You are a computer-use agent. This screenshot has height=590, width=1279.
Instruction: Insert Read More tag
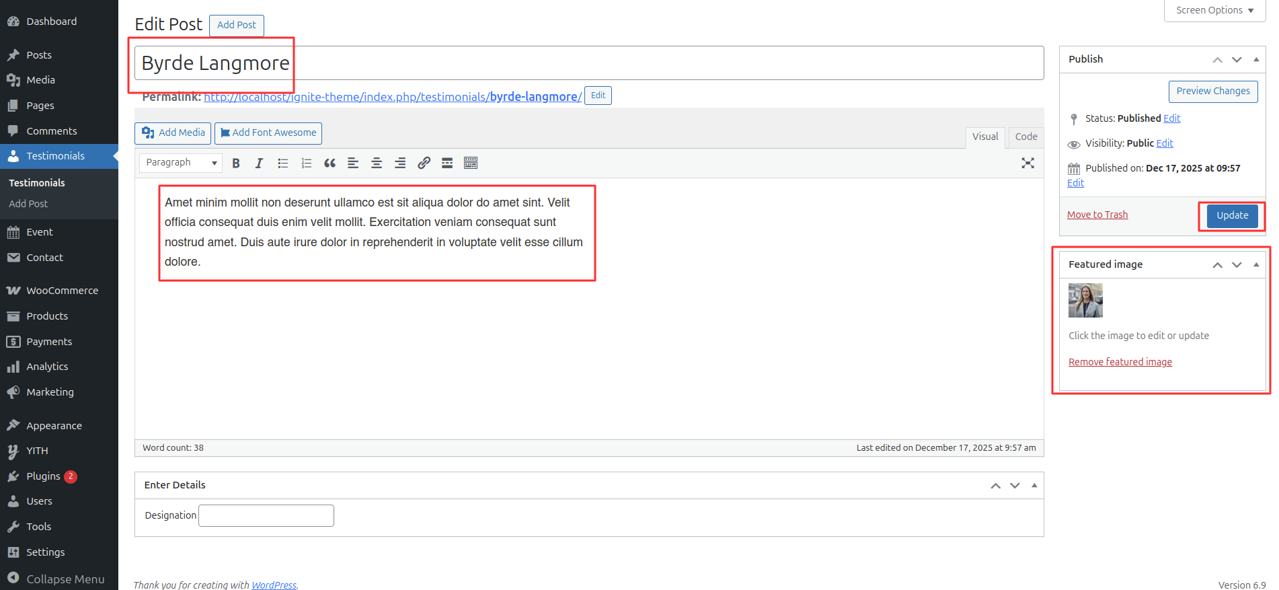447,163
